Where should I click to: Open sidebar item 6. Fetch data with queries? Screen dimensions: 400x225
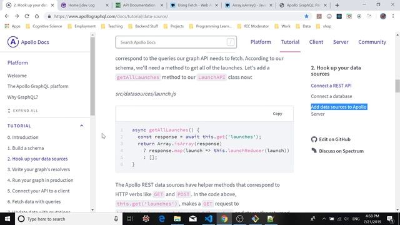(x=34, y=201)
